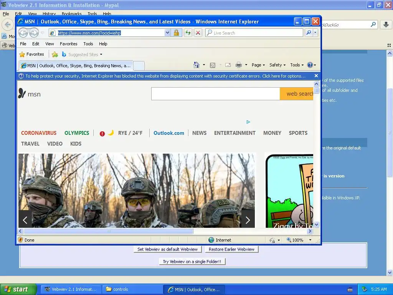Screen dimensions: 393x295
Task: Click the AdChoices triangle icon
Action: tap(248, 122)
